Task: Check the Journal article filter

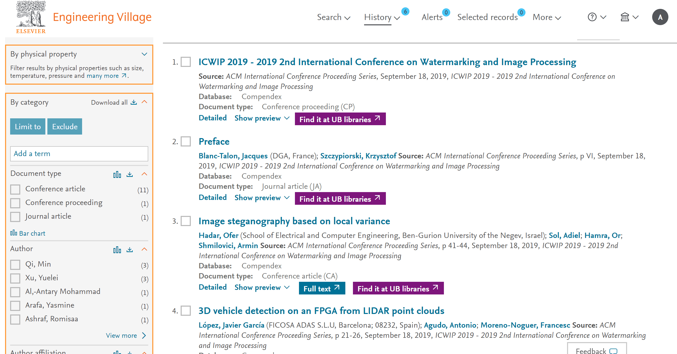Action: (15, 217)
